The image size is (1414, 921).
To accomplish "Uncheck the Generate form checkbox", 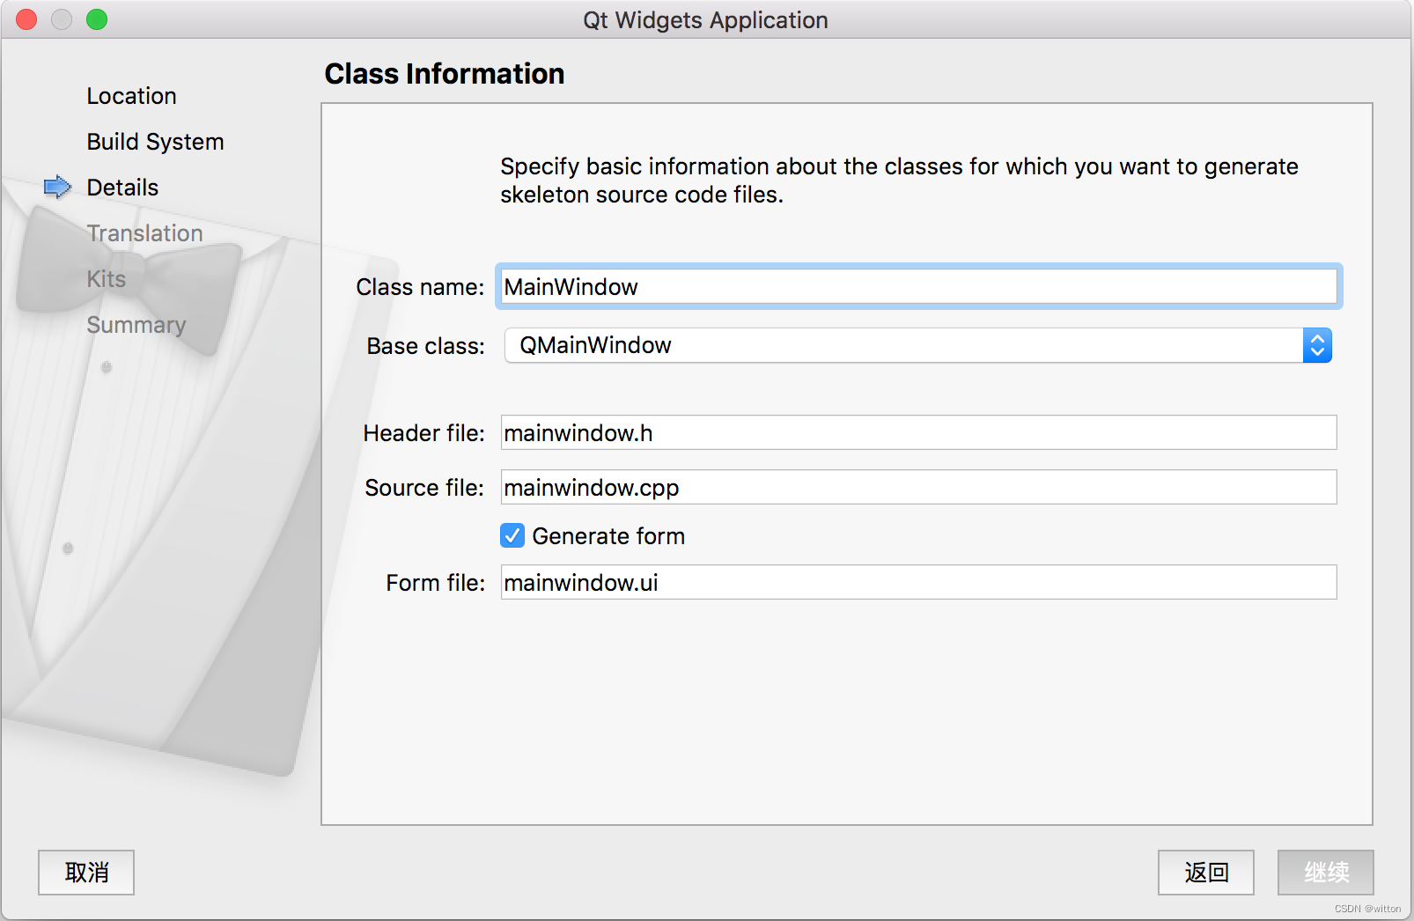I will click(x=512, y=535).
